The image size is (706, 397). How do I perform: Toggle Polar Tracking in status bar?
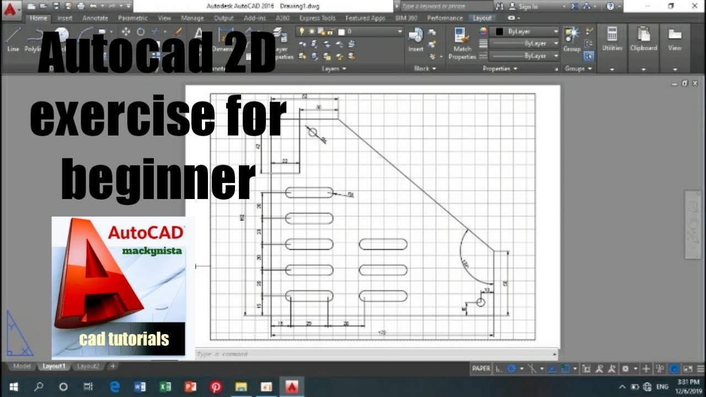(x=512, y=368)
